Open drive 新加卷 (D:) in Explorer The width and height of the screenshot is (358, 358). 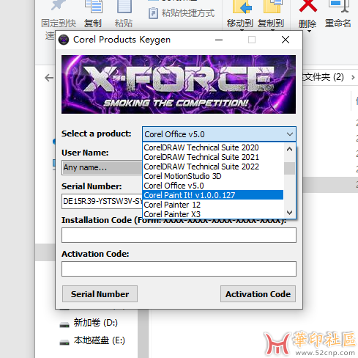click(89, 323)
